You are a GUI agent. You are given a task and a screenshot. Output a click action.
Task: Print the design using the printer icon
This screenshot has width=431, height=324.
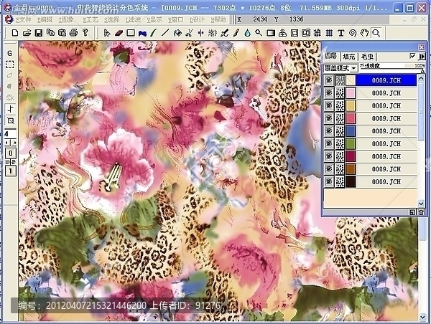(74, 33)
